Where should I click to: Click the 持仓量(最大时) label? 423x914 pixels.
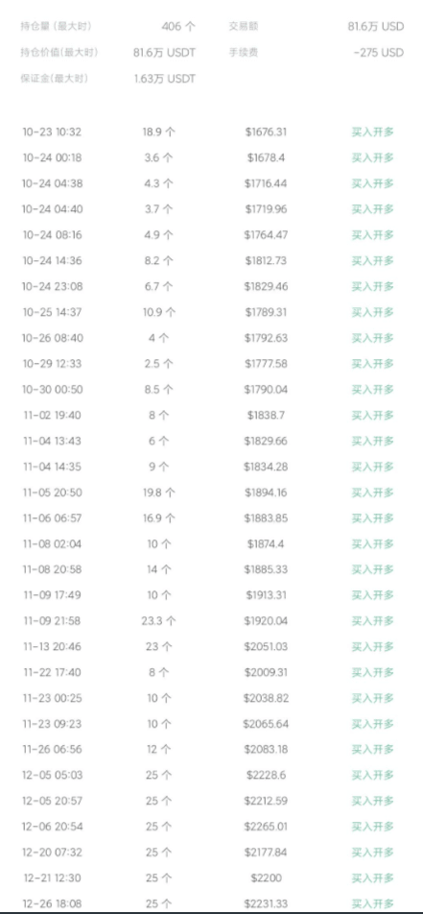click(56, 26)
